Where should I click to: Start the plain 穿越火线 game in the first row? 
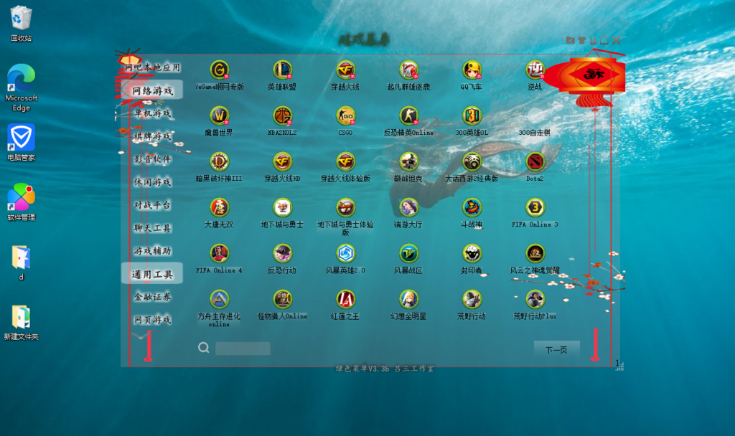pos(345,70)
